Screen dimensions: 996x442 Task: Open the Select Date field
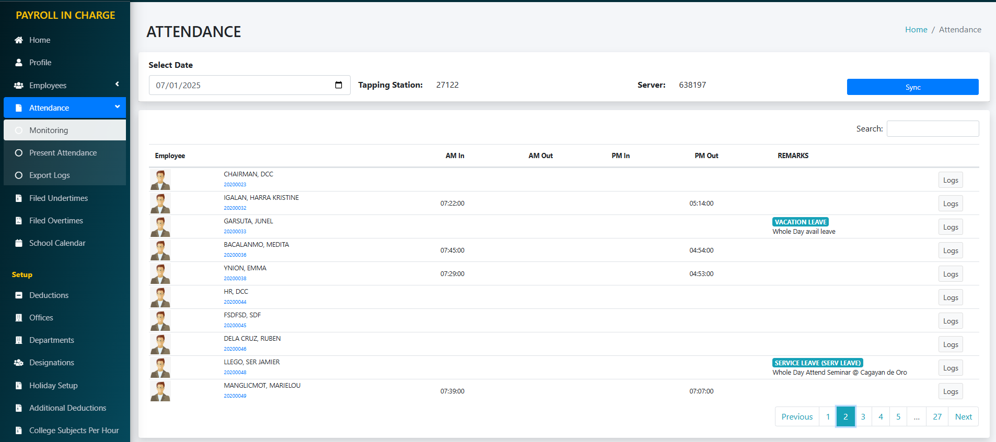pyautogui.click(x=240, y=85)
